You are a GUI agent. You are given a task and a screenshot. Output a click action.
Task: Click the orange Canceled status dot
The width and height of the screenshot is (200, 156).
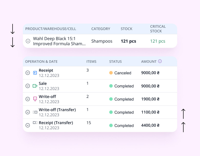coord(111,73)
